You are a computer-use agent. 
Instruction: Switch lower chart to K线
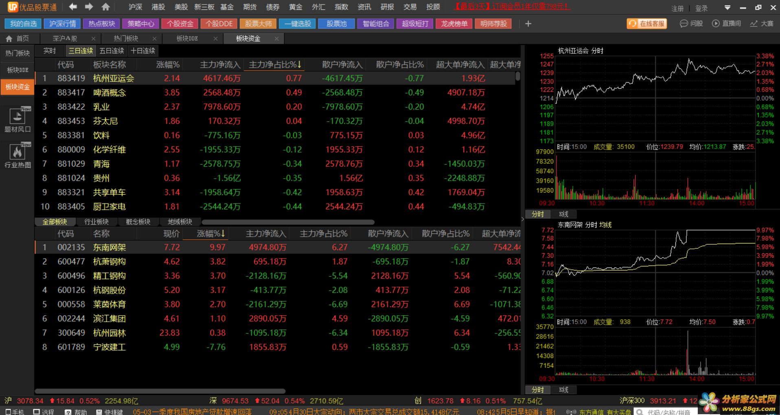point(563,390)
